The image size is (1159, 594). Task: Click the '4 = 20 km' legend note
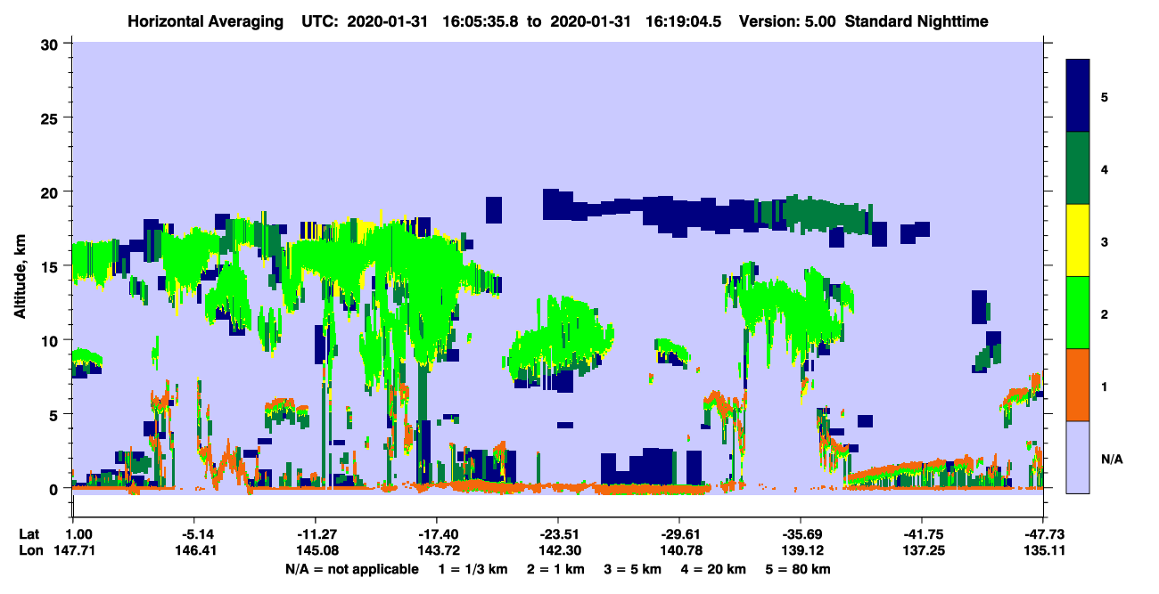(x=715, y=569)
